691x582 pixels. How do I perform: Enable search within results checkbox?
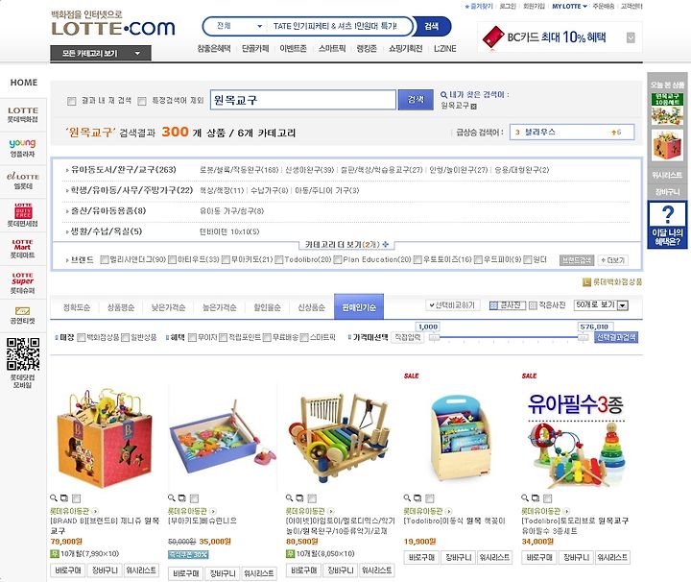71,101
